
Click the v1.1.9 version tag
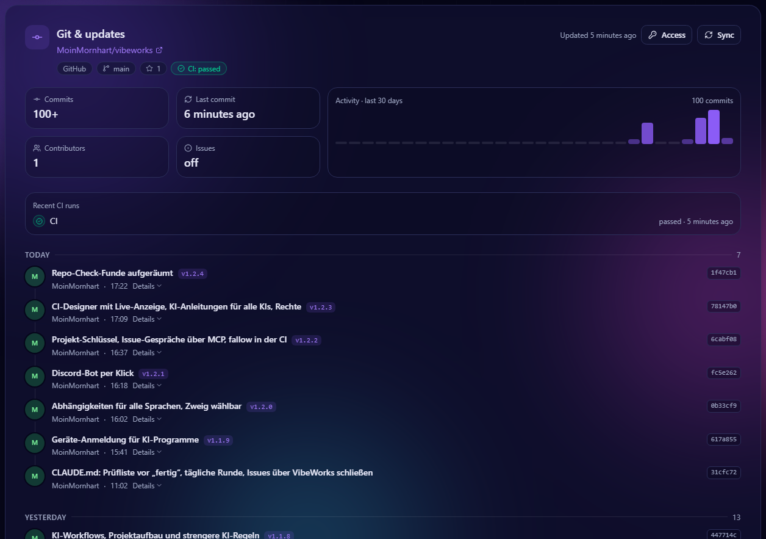coord(218,440)
